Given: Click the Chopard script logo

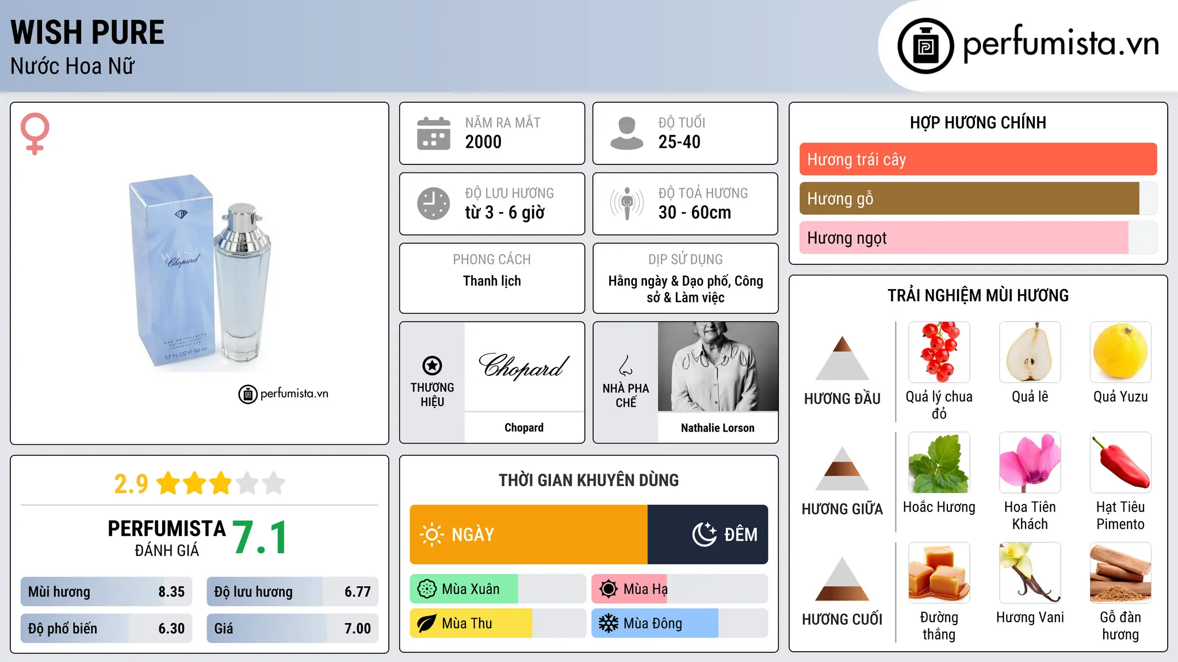Looking at the screenshot, I should click(524, 366).
